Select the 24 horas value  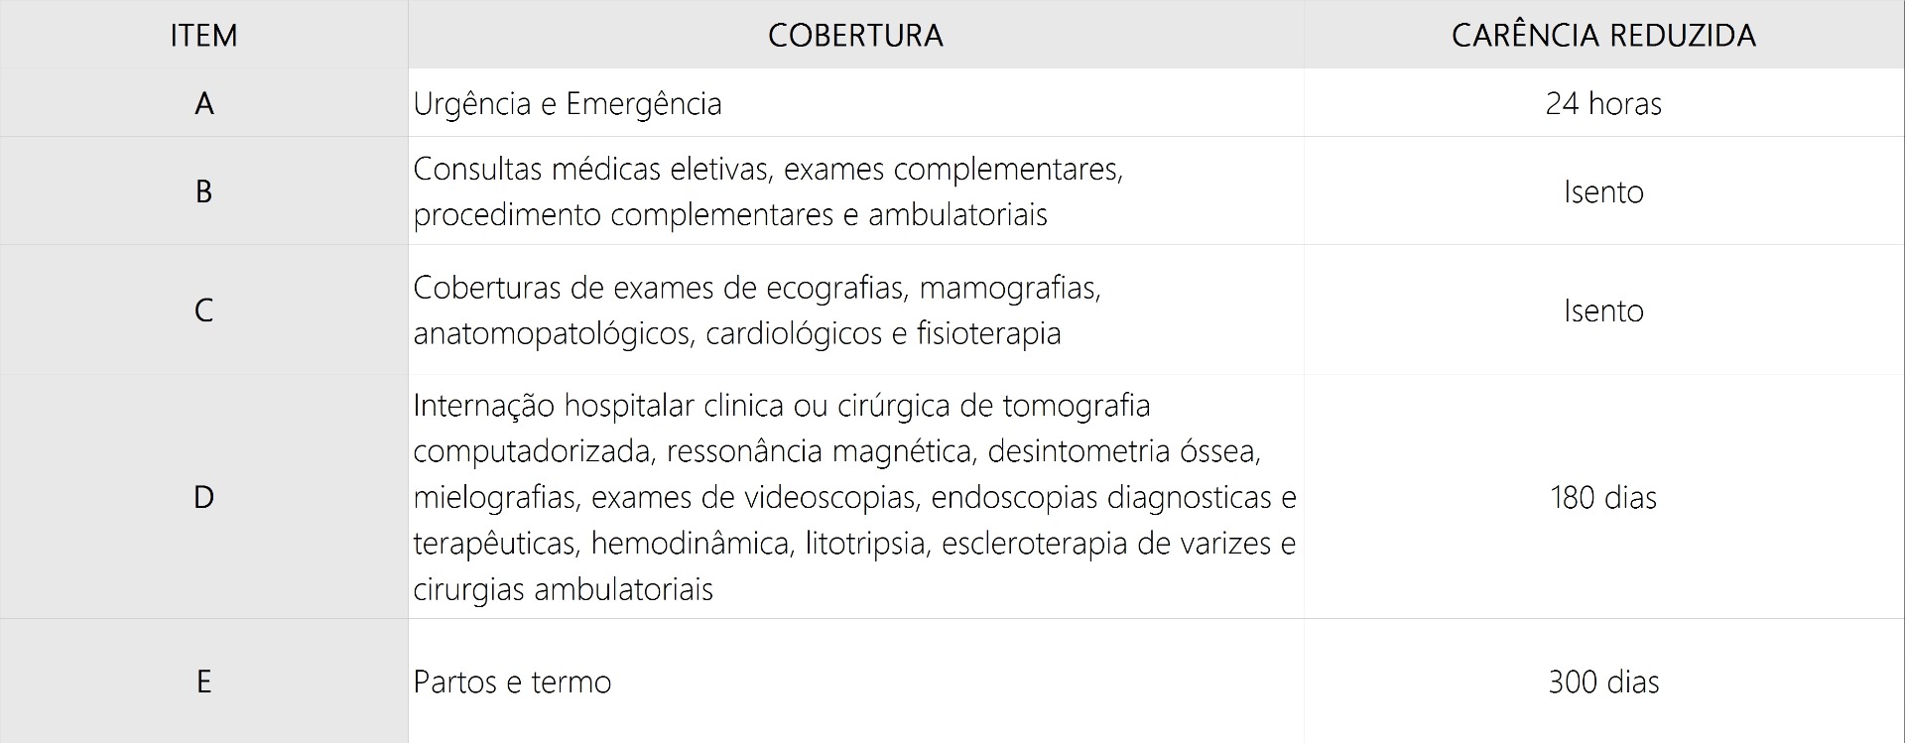pyautogui.click(x=1603, y=103)
